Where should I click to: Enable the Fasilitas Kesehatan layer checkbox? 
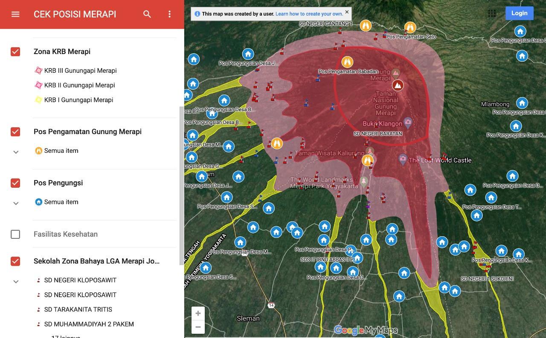point(15,234)
